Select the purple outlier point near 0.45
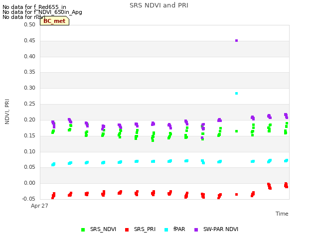Image resolution: width=319 pixels, height=239 pixels. click(x=236, y=41)
